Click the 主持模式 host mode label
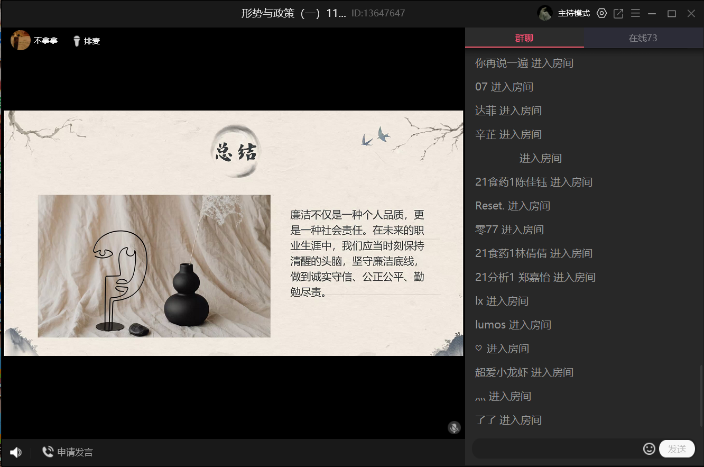Viewport: 704px width, 467px height. (x=573, y=14)
